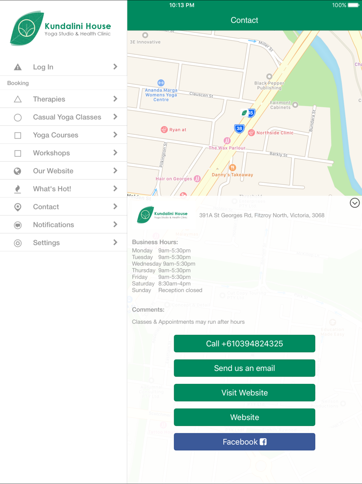Tap the Yoga Courses square icon
This screenshot has height=484, width=362.
point(18,135)
